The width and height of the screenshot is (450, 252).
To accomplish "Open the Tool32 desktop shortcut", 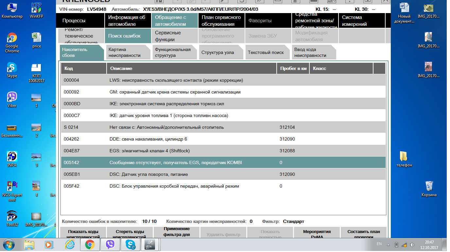I will 12,219.
